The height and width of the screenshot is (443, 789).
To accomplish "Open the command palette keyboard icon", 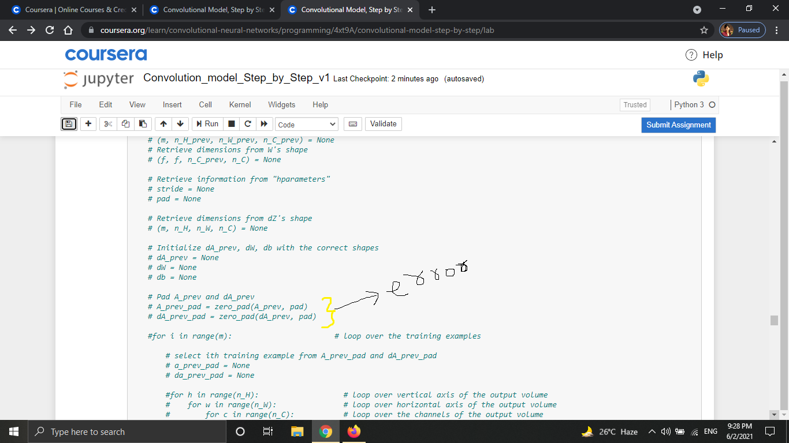I will pyautogui.click(x=352, y=123).
